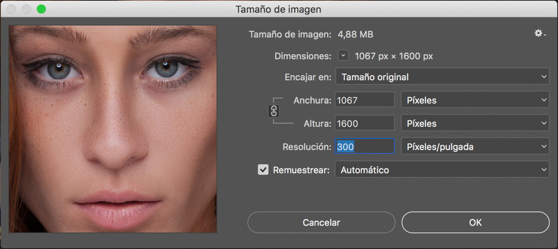Screen dimensions: 558x249
Task: Click the Resolución value field
Action: point(365,146)
